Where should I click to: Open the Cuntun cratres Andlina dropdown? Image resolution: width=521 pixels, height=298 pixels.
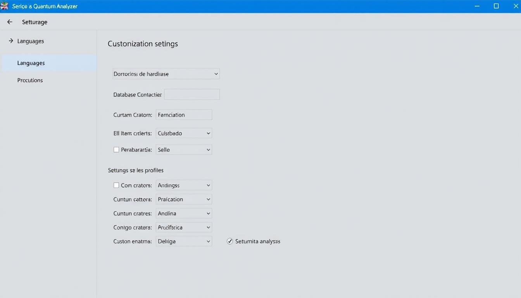click(x=184, y=213)
